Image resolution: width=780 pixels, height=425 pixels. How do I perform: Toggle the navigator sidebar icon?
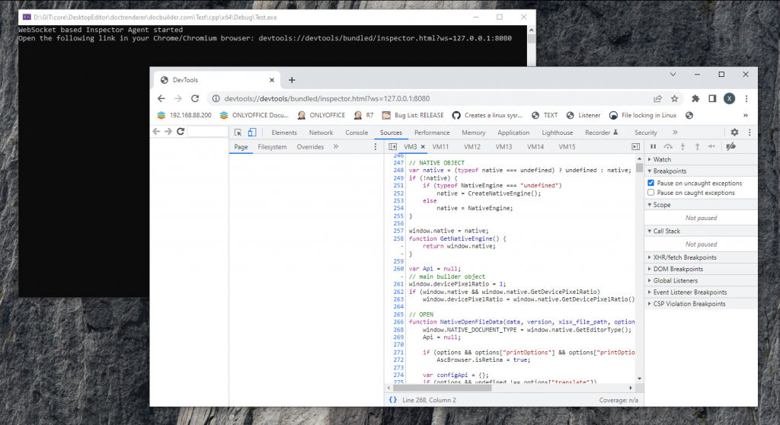click(x=392, y=147)
